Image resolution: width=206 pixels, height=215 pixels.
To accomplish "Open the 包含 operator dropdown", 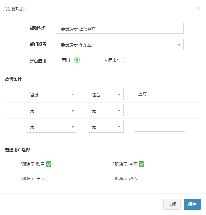I will (105, 94).
